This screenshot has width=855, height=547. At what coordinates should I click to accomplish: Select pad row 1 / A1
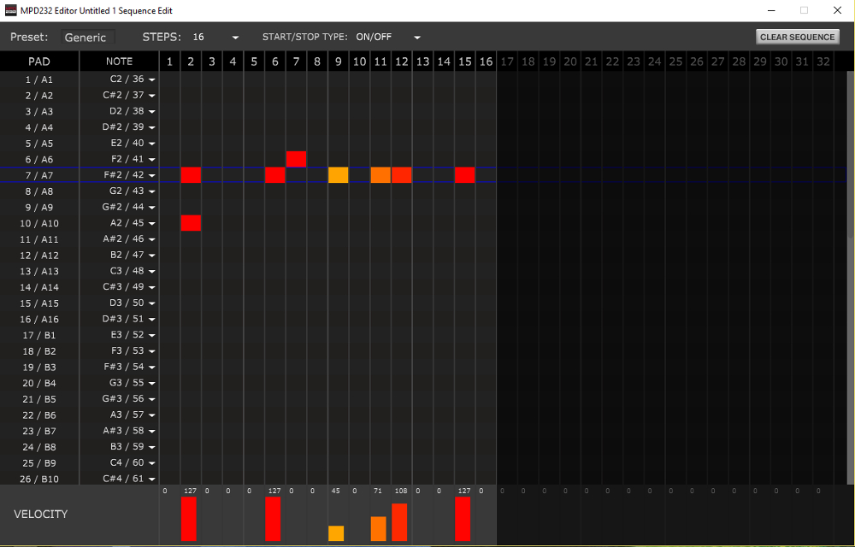[39, 79]
